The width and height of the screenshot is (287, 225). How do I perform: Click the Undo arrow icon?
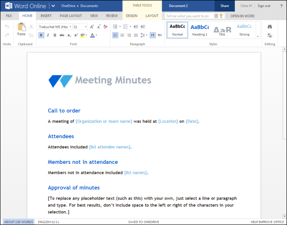click(x=7, y=27)
